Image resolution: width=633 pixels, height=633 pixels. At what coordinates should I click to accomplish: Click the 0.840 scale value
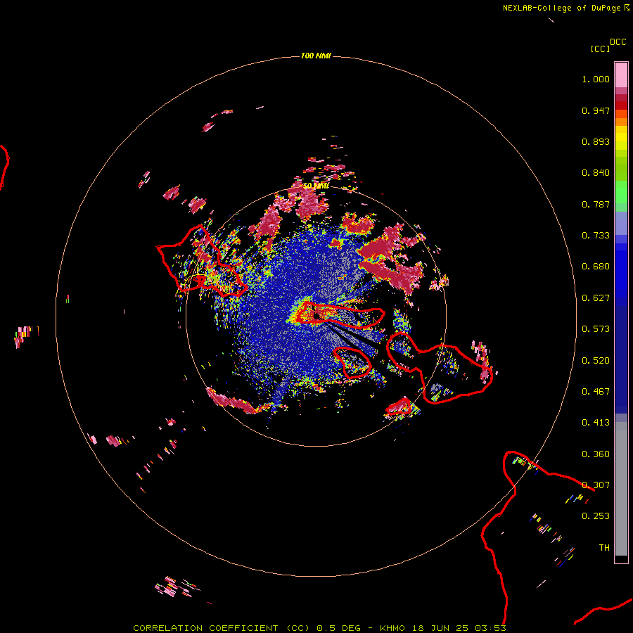tap(596, 173)
